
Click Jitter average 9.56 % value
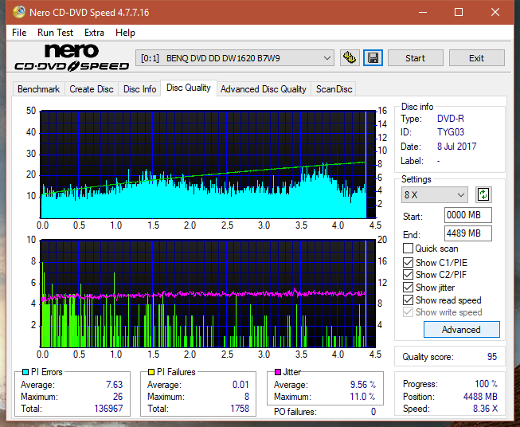pos(363,385)
